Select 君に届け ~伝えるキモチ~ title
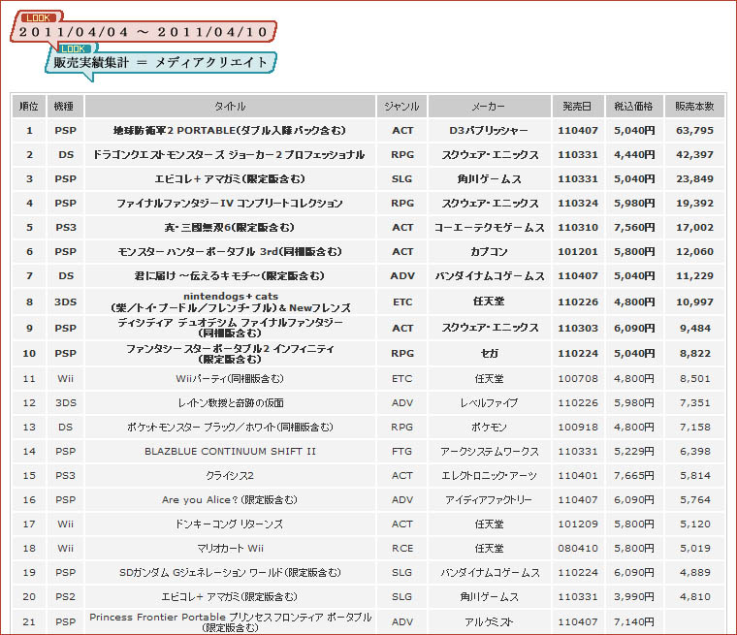737x635 pixels. pyautogui.click(x=230, y=276)
